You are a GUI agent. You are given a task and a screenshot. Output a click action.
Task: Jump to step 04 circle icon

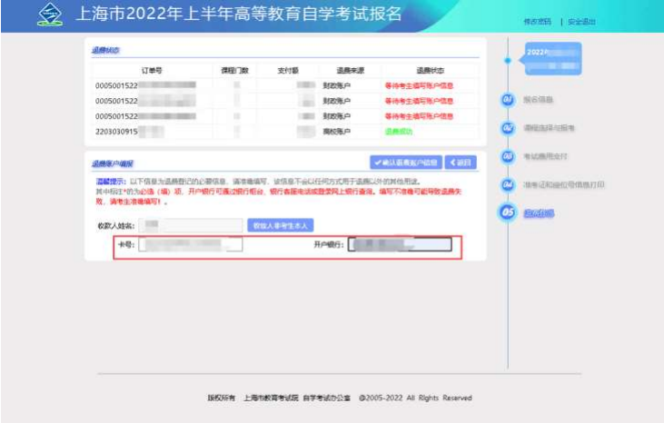(x=508, y=185)
